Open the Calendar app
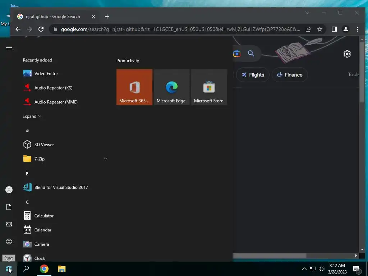Viewport: 368px width, 276px height. pyautogui.click(x=65, y=230)
